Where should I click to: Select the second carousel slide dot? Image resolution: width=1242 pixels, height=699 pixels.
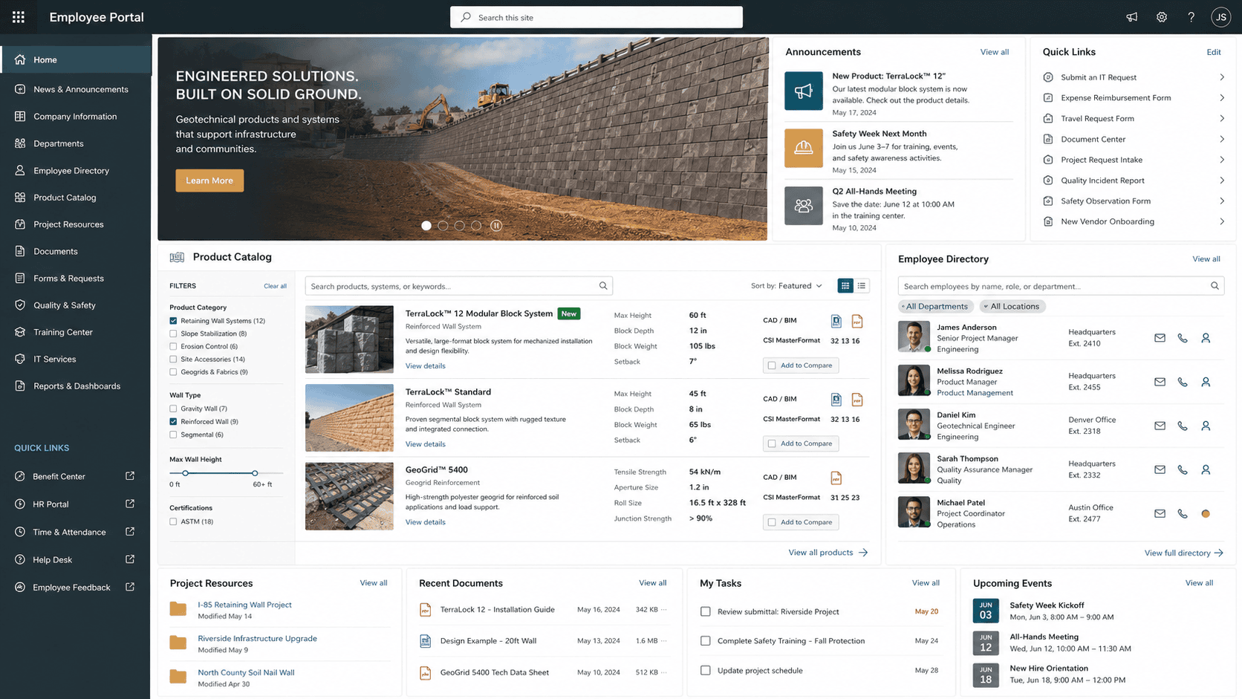click(x=443, y=226)
